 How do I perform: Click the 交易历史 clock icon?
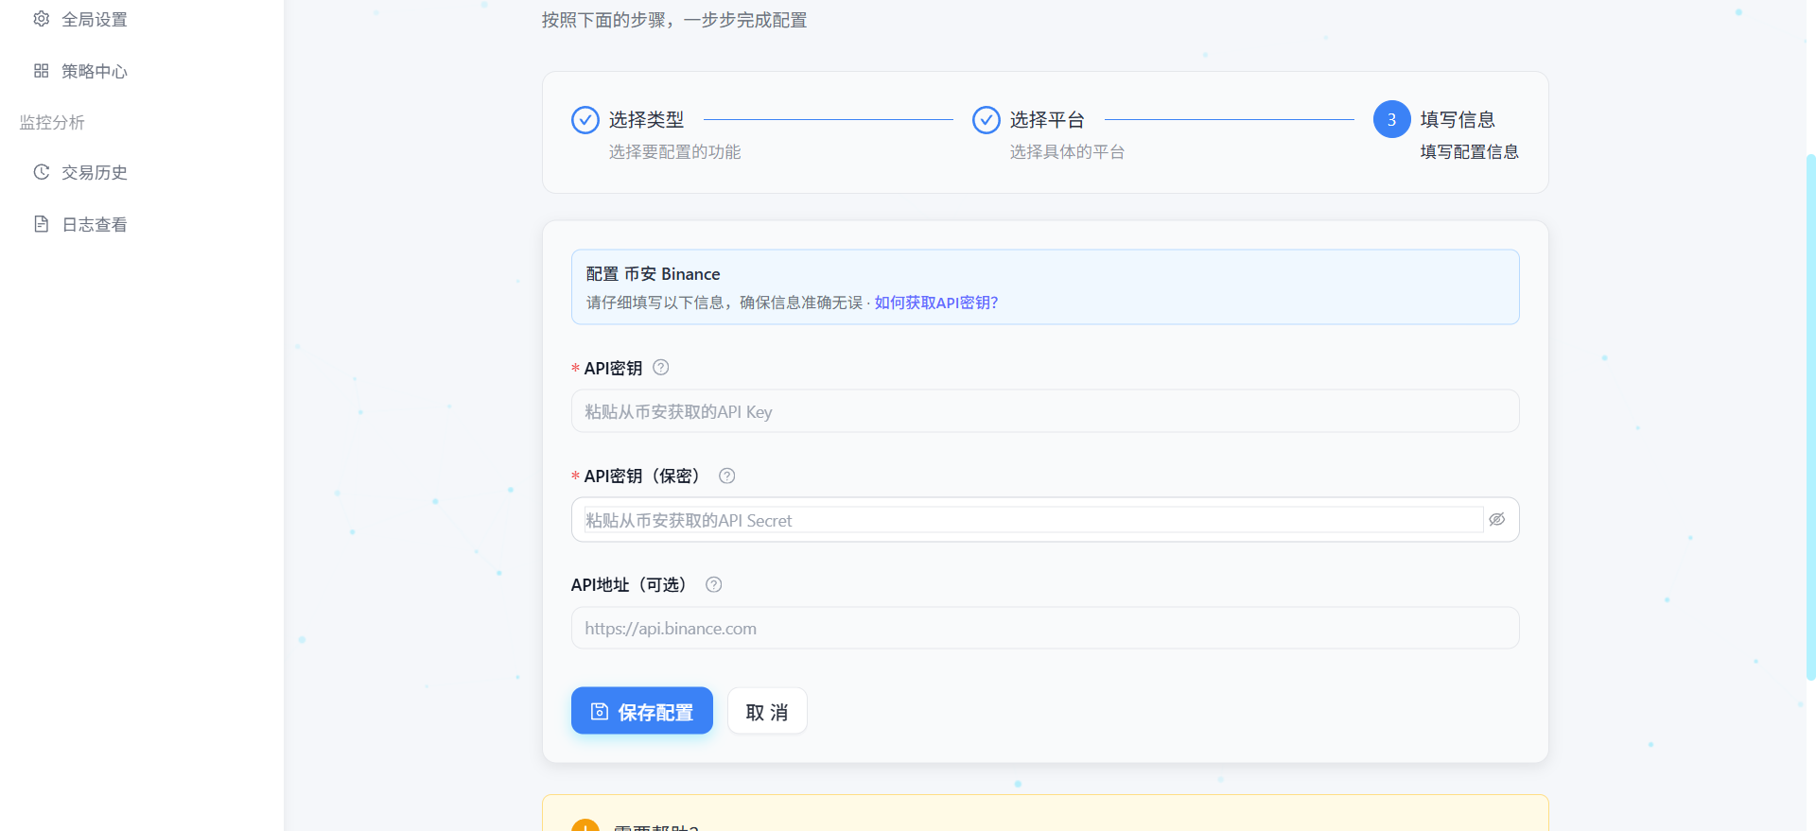(41, 172)
